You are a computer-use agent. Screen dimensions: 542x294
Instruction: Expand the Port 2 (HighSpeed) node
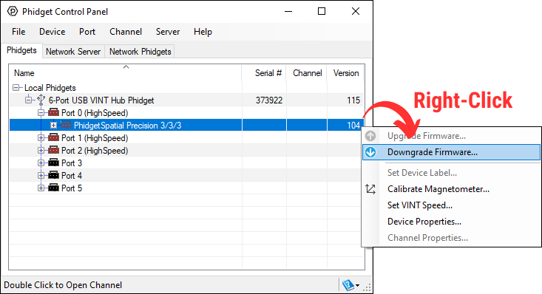[41, 150]
